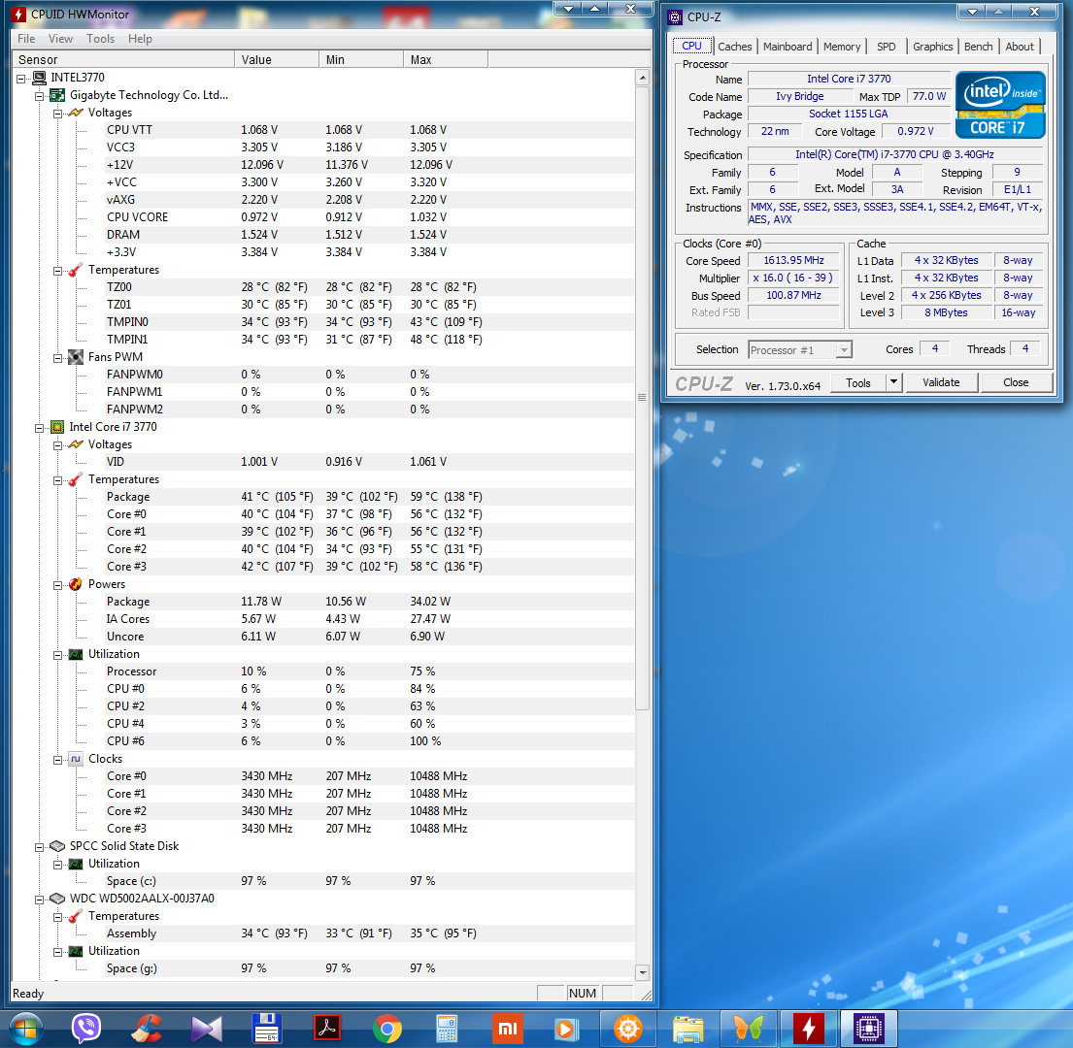1073x1048 pixels.
Task: Open the Processor #1 selection combo box
Action: pyautogui.click(x=800, y=349)
